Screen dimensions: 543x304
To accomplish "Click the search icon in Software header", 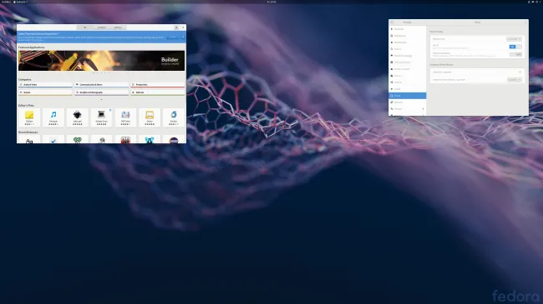I will tap(176, 27).
